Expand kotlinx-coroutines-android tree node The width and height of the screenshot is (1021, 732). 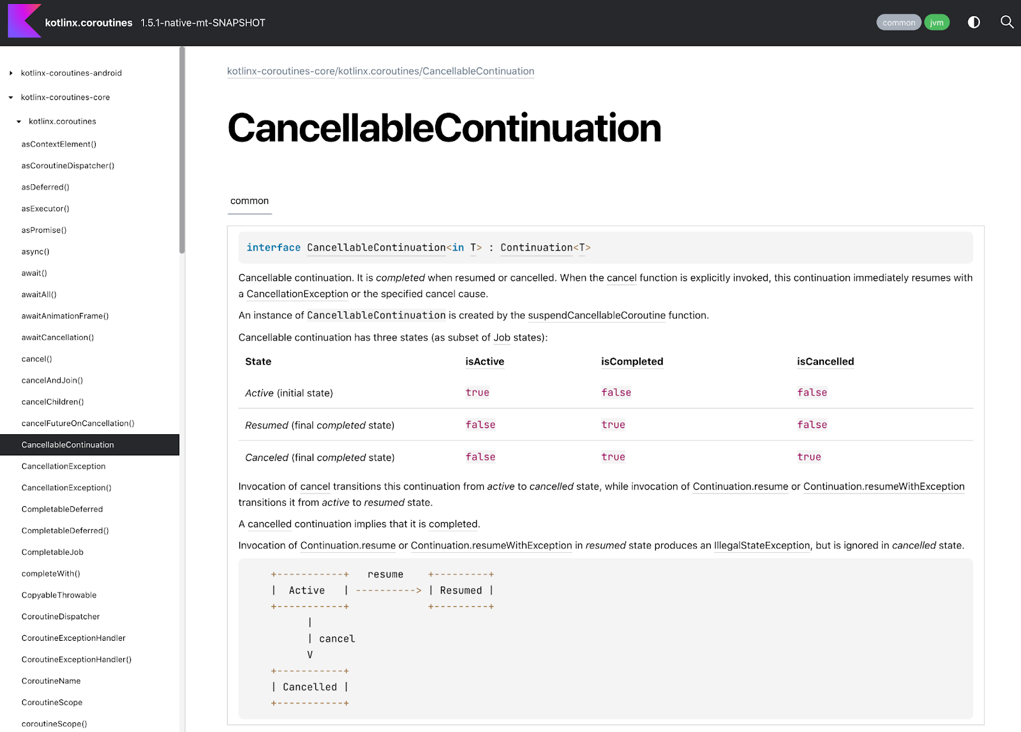coord(11,73)
